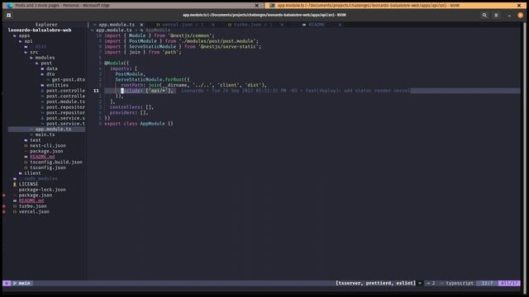Close the vercel.json buffer tab
This screenshot has width=529, height=297.
(x=213, y=25)
